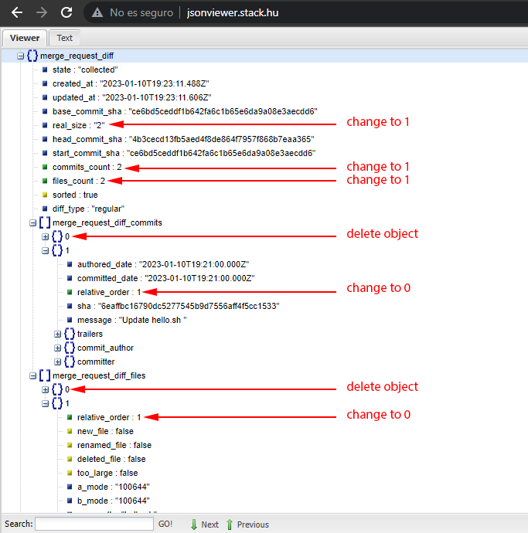528x533 pixels.
Task: Click the merge_request_diff_commits array bracket icon
Action: pyautogui.click(x=45, y=222)
